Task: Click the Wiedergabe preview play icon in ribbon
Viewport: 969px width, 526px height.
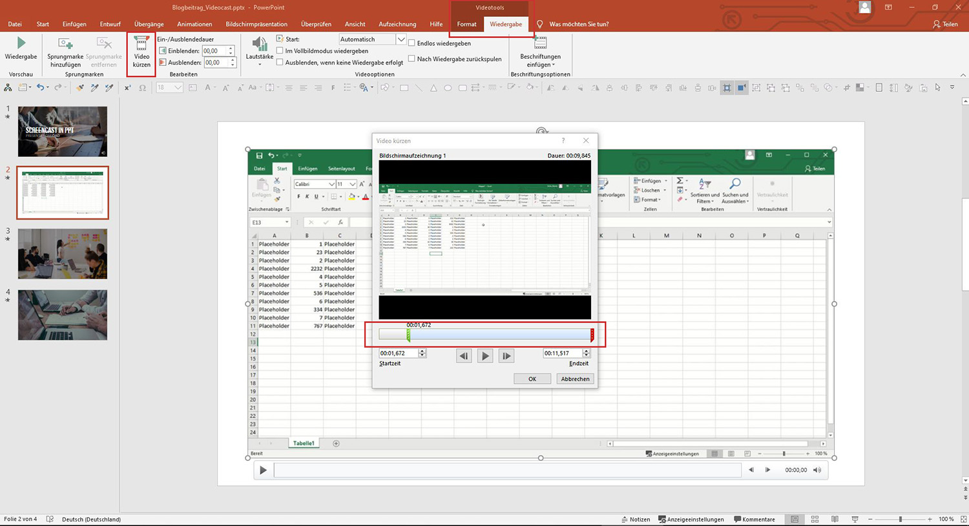Action: click(x=21, y=43)
